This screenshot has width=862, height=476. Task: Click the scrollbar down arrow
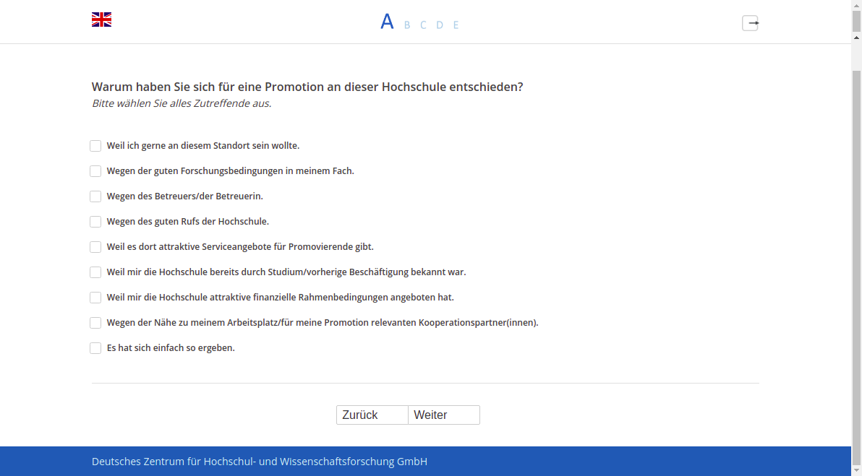(856, 471)
